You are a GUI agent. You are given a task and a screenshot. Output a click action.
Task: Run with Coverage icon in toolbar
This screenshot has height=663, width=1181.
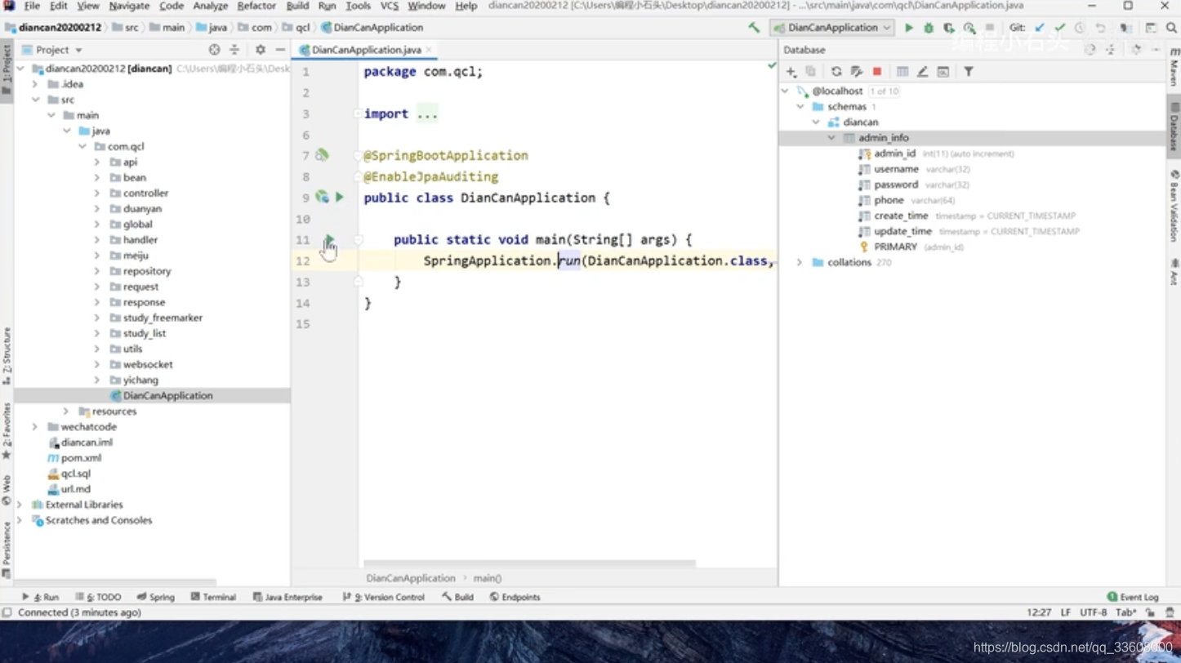[949, 28]
